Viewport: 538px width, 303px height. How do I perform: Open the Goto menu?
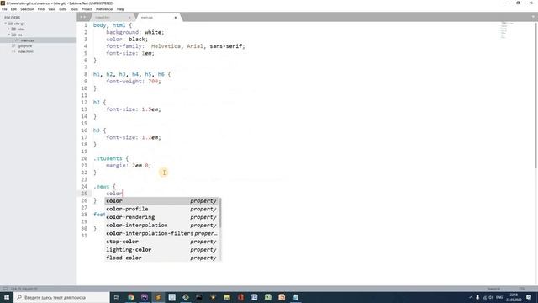pos(62,9)
